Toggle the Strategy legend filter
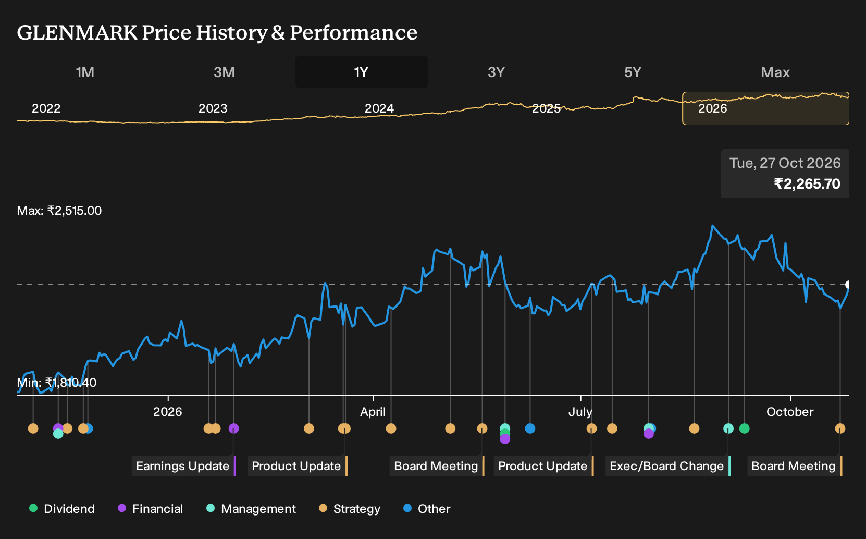This screenshot has width=866, height=539. coord(350,509)
